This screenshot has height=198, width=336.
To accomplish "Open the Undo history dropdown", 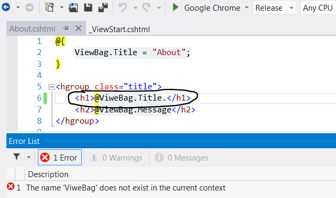I will click(135, 7).
